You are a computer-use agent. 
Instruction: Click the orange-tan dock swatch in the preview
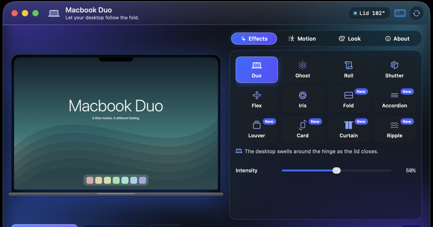click(99, 180)
